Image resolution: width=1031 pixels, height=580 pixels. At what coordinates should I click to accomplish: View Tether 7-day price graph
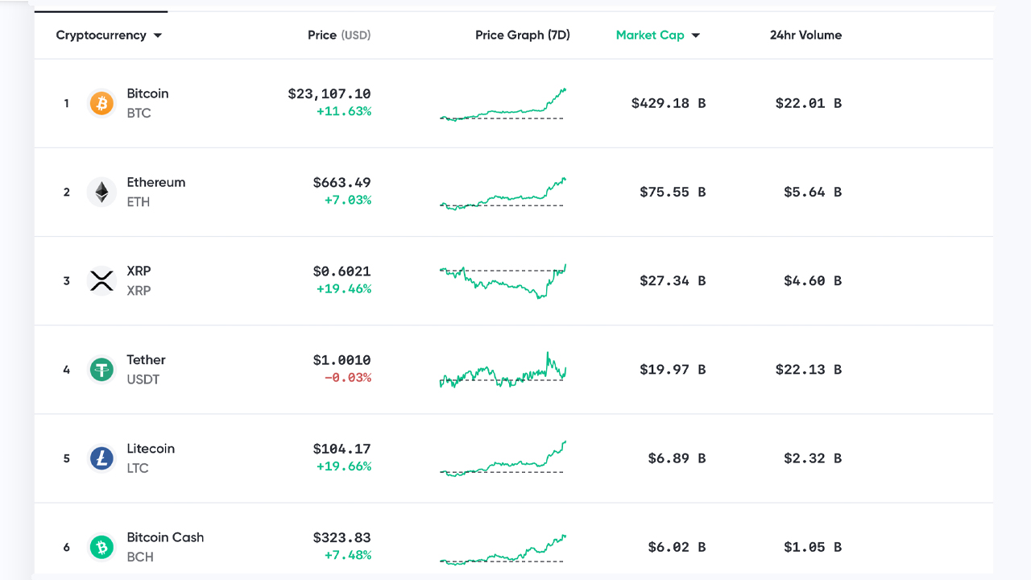[x=503, y=370]
